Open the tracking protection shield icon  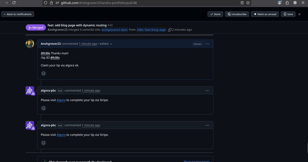(x=46, y=3)
